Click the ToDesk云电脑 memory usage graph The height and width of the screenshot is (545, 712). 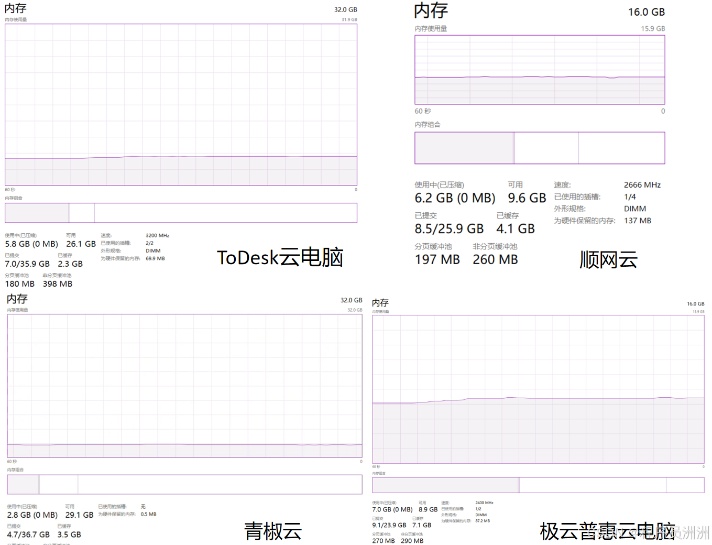pyautogui.click(x=181, y=105)
